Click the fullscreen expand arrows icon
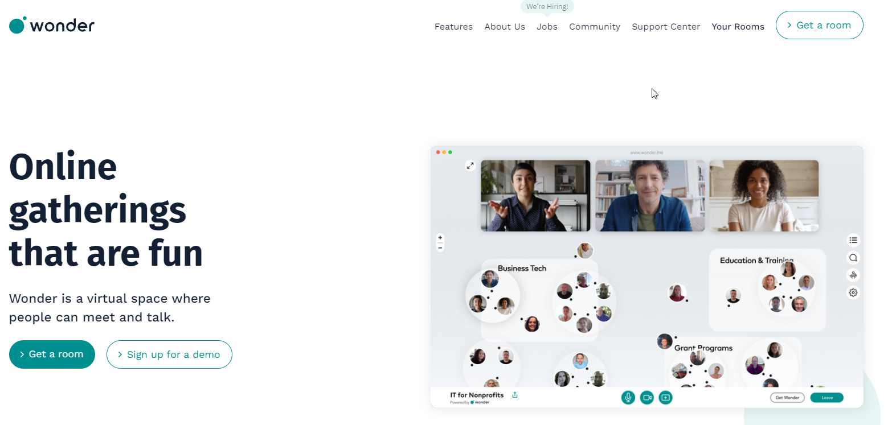Viewport: 888px width, 425px height. click(470, 166)
